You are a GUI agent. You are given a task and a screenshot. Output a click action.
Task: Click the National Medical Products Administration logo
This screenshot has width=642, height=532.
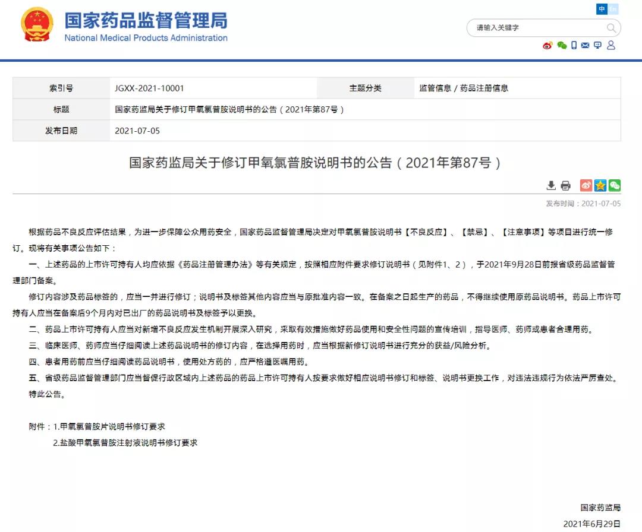tap(37, 25)
